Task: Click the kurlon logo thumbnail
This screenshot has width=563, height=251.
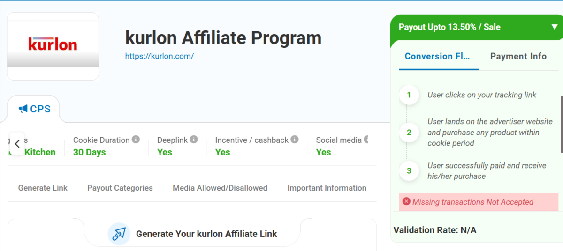Action: pyautogui.click(x=53, y=46)
